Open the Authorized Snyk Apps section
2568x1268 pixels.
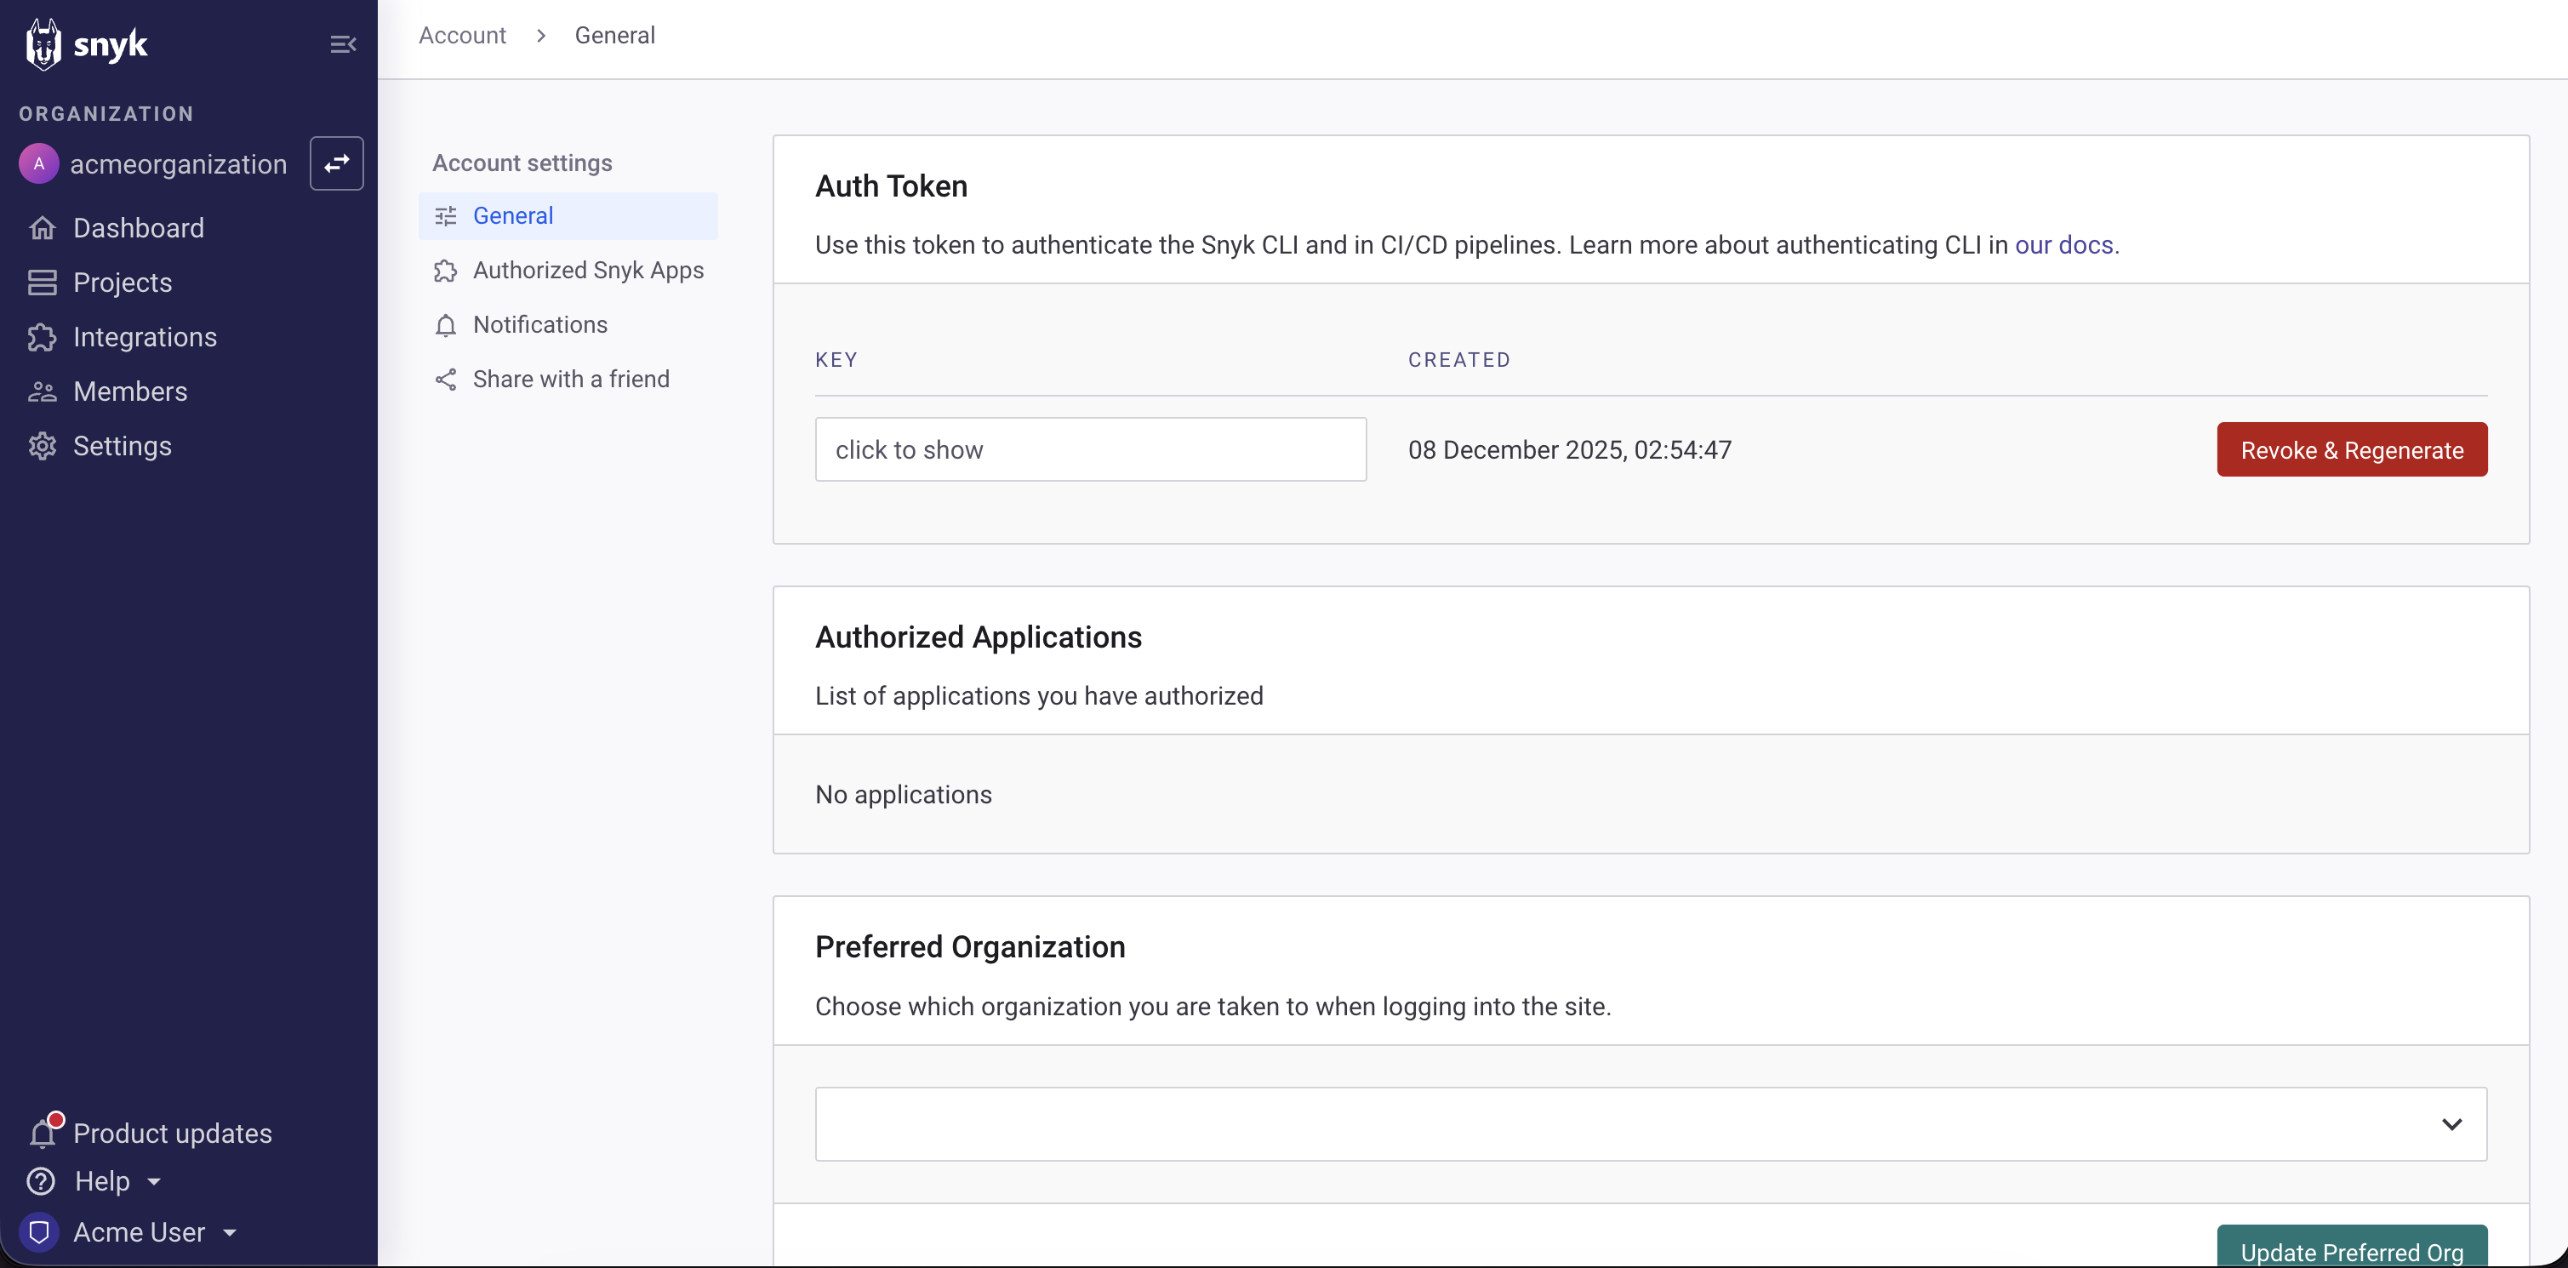(x=587, y=270)
